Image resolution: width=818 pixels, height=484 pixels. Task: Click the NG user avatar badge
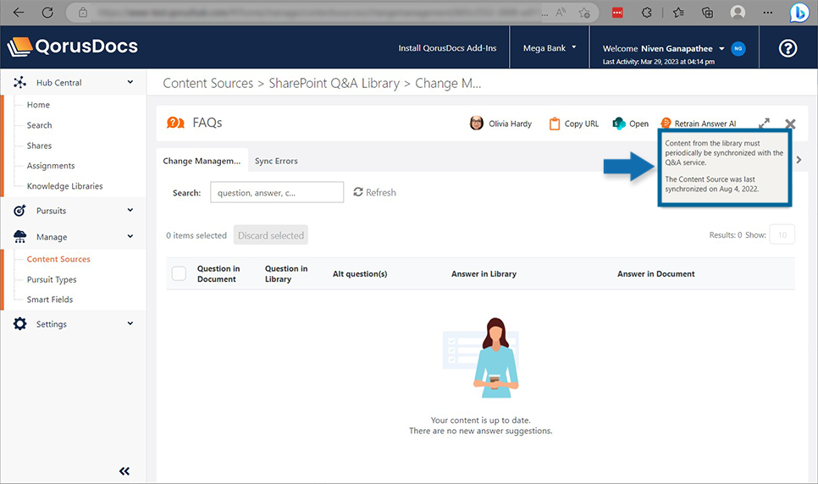click(x=738, y=48)
